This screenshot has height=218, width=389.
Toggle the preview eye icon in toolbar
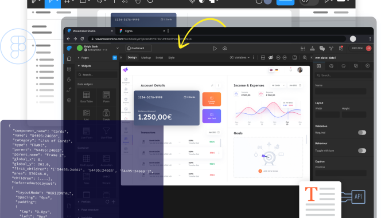[x=271, y=58]
